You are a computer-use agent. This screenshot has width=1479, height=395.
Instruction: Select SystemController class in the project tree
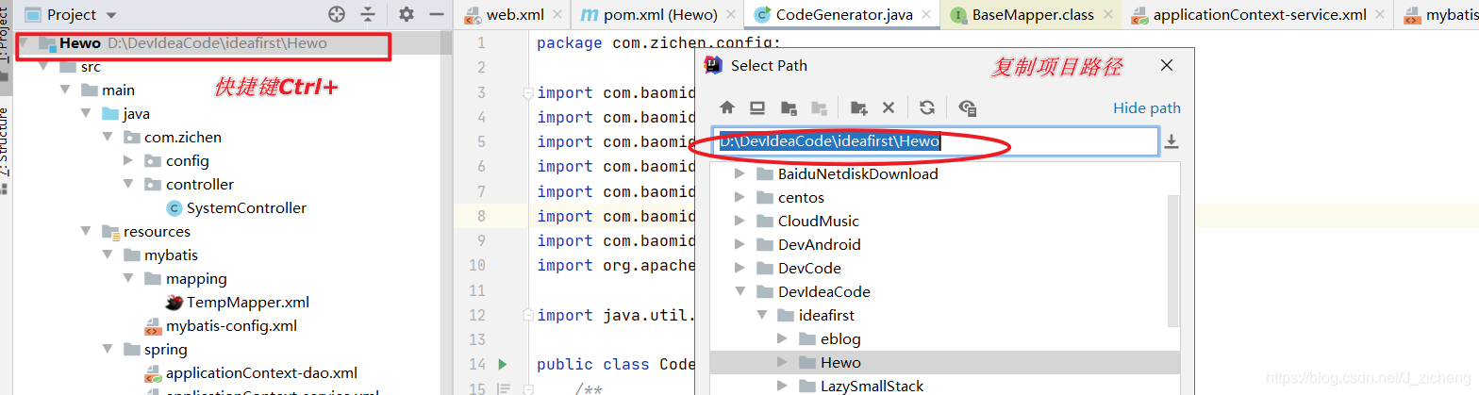pos(246,208)
